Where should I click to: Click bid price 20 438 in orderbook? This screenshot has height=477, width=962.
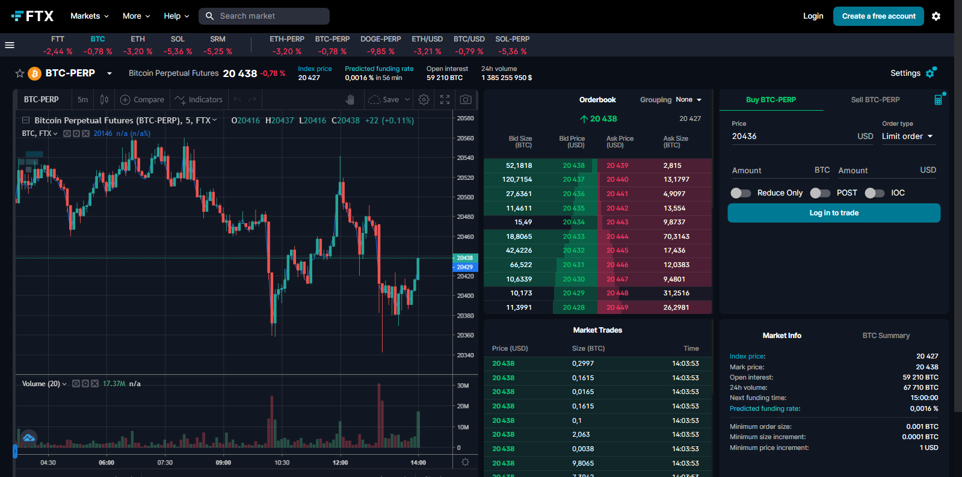573,165
